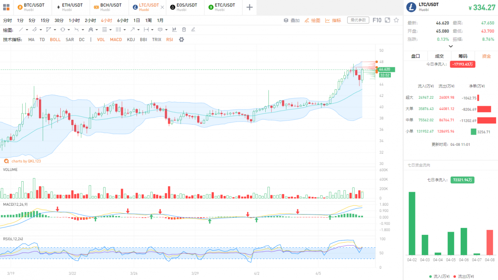Select the 1周 timeframe
The height and width of the screenshot is (280, 498).
(149, 20)
